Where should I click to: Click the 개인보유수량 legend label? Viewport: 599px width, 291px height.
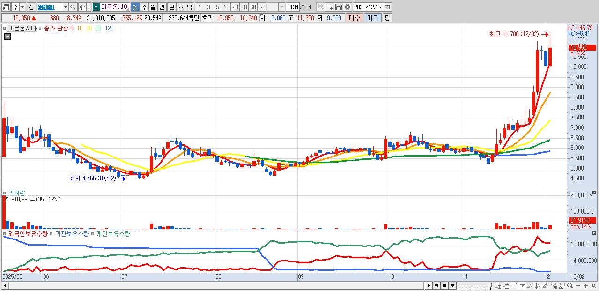113,233
